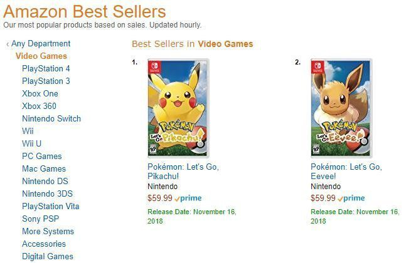
Task: Browse the Xbox 360 category
Action: coord(39,106)
